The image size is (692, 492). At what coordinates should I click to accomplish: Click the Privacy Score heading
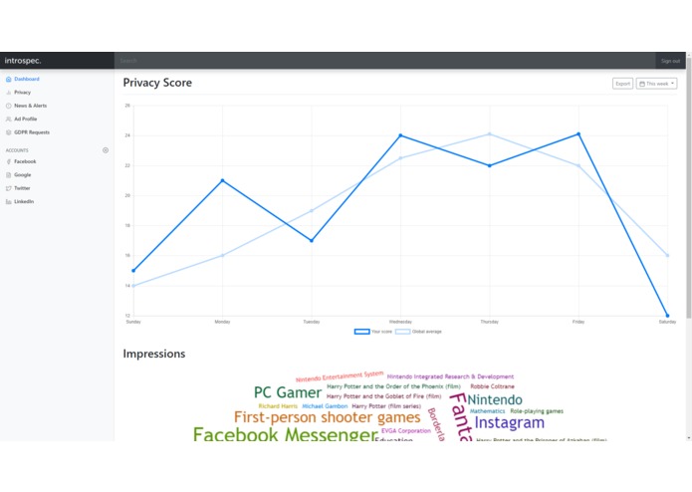pos(157,83)
